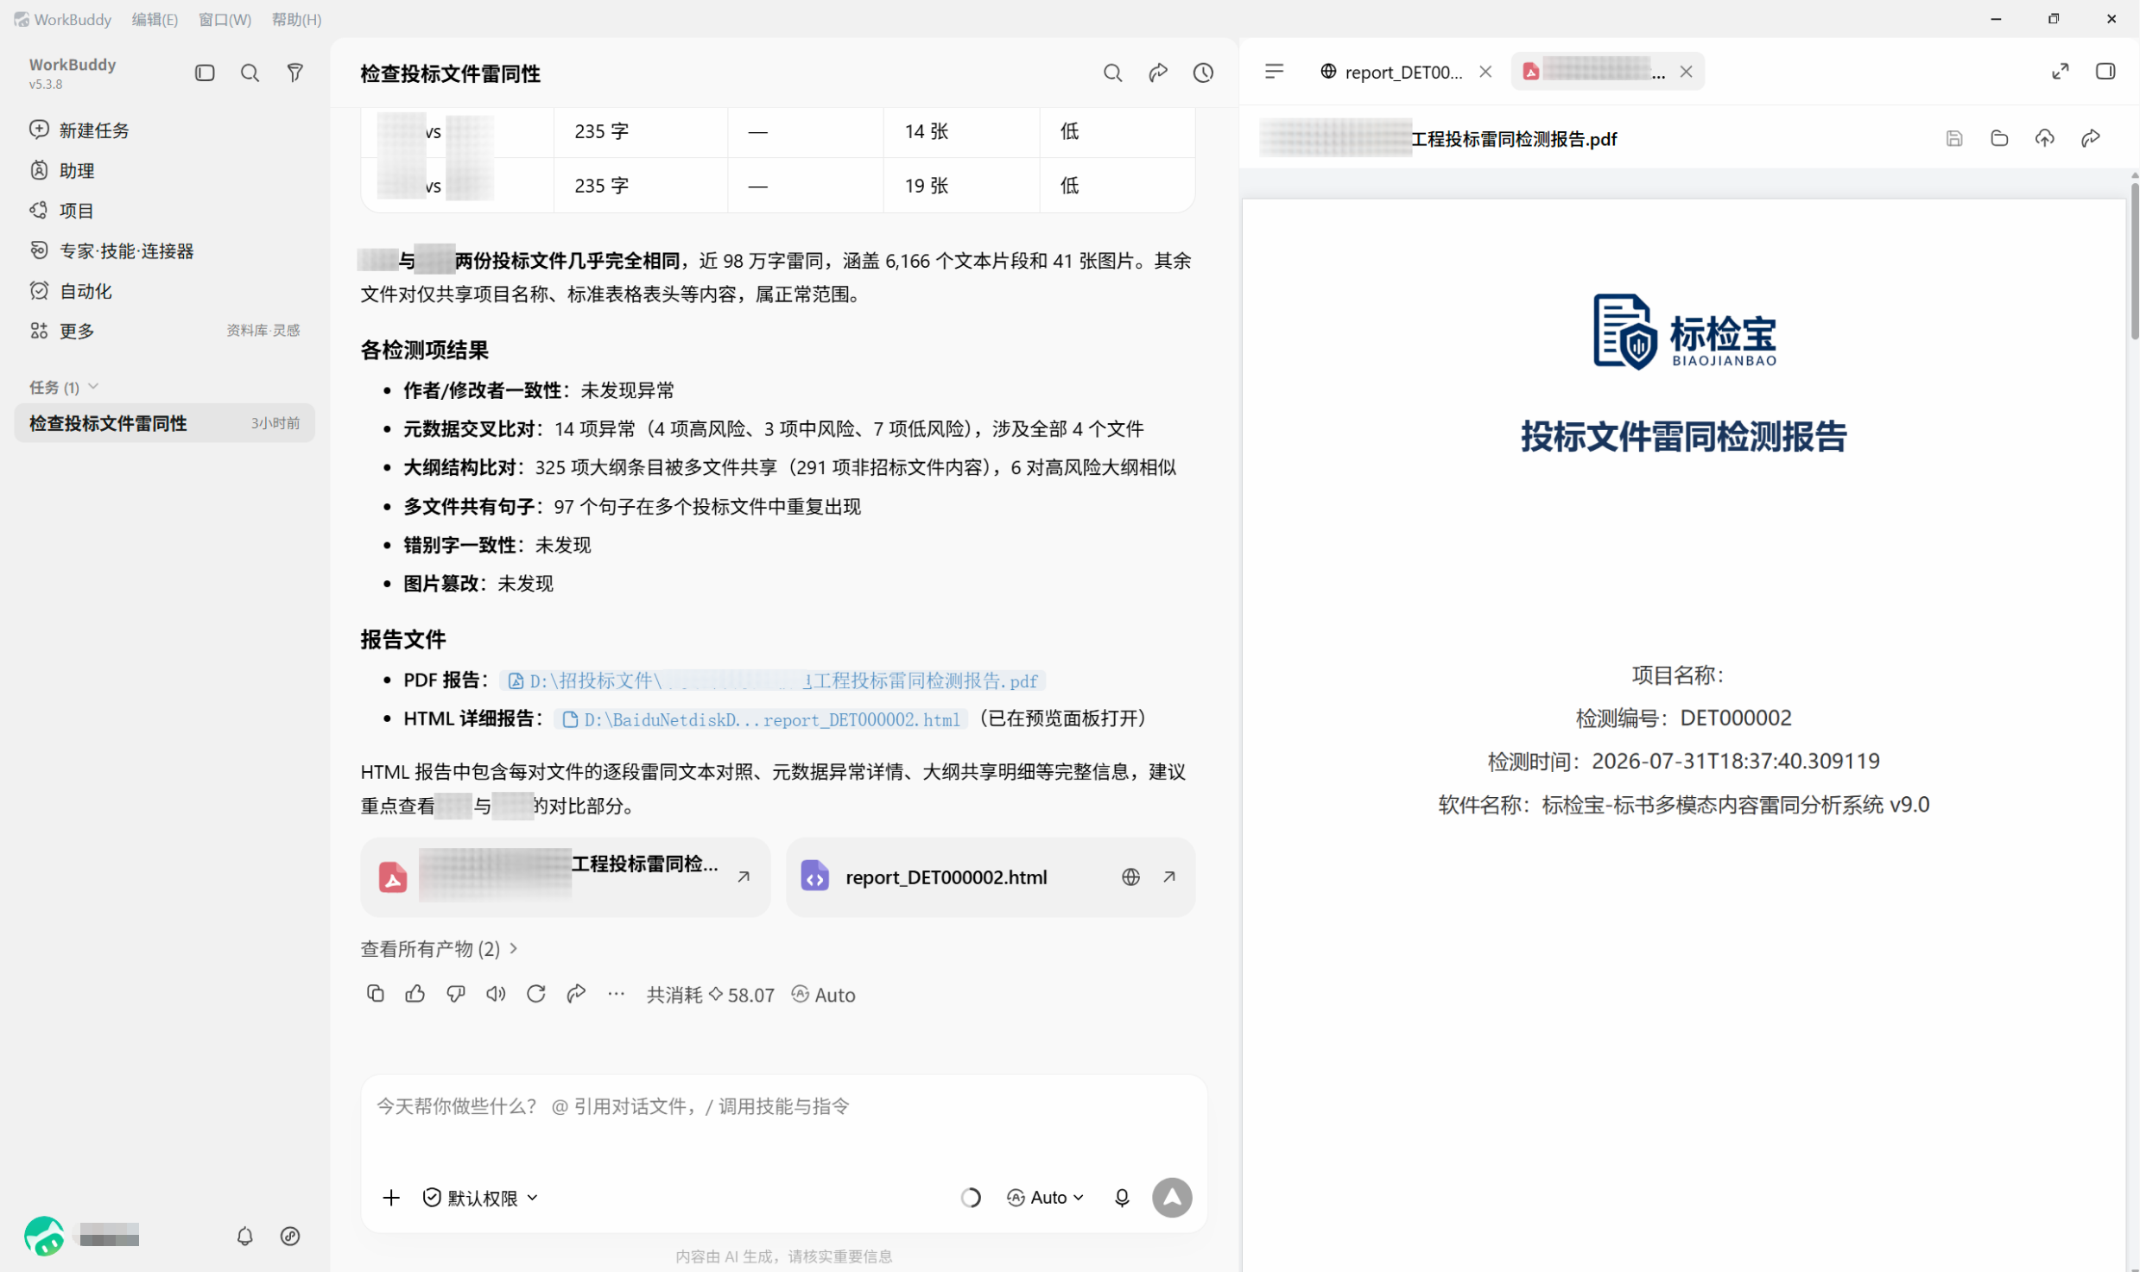Select task 检查投标文件雷同性 in sidebar
The width and height of the screenshot is (2140, 1272).
pyautogui.click(x=164, y=423)
